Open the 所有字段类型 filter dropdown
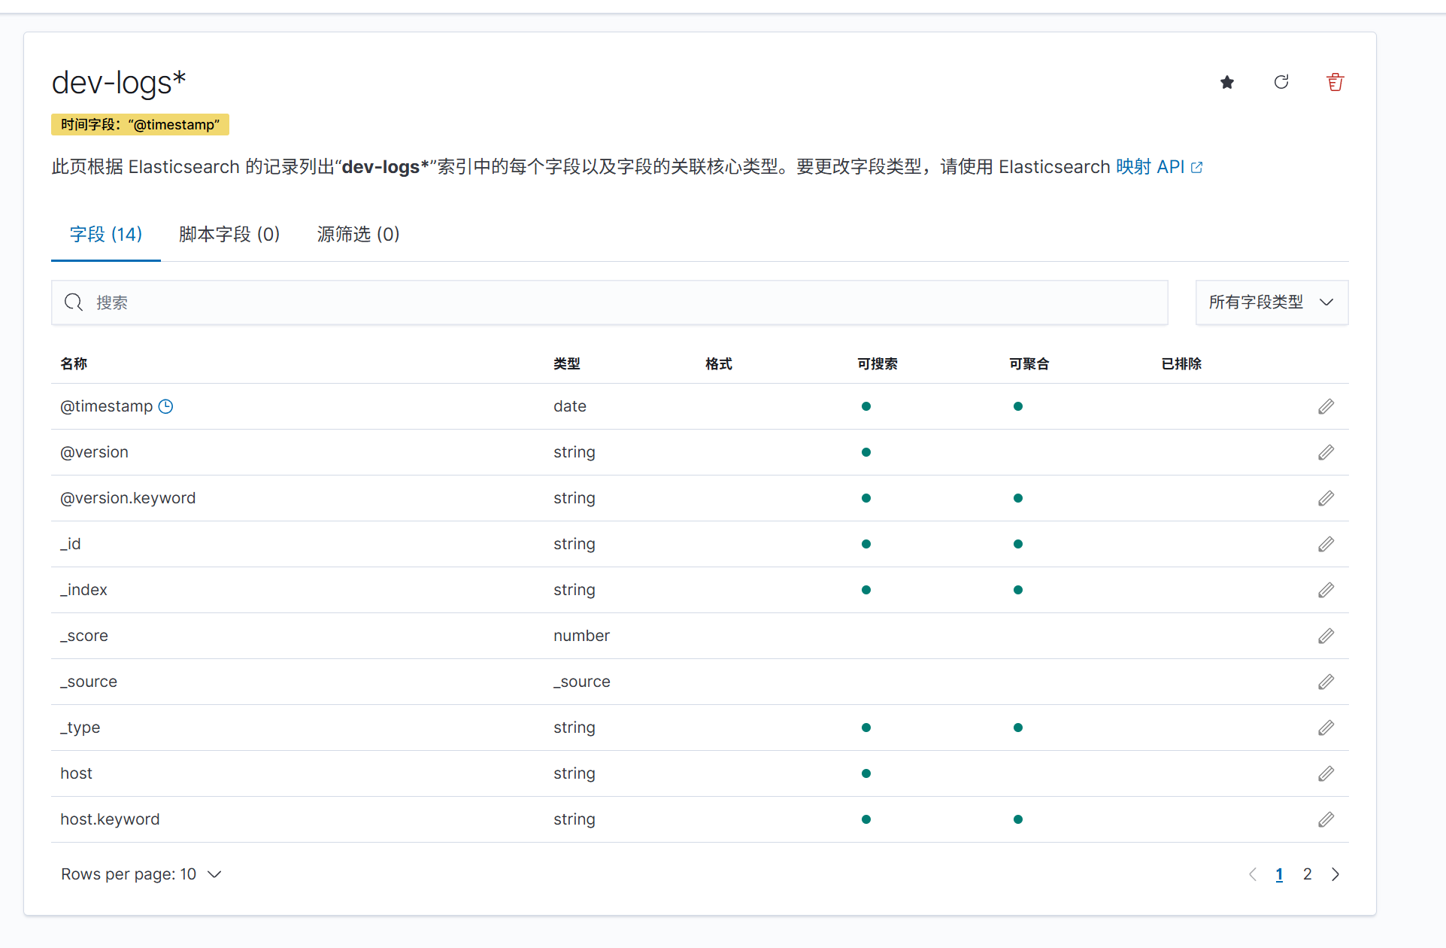 (1271, 302)
